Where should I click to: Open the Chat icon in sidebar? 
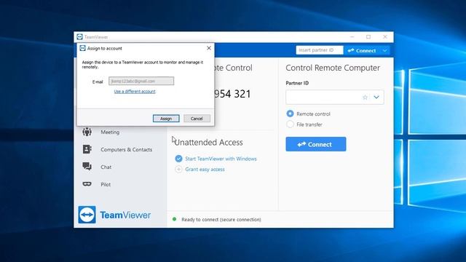point(87,167)
